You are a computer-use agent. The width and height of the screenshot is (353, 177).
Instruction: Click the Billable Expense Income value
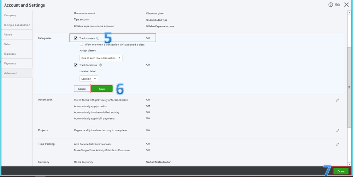[160, 26]
